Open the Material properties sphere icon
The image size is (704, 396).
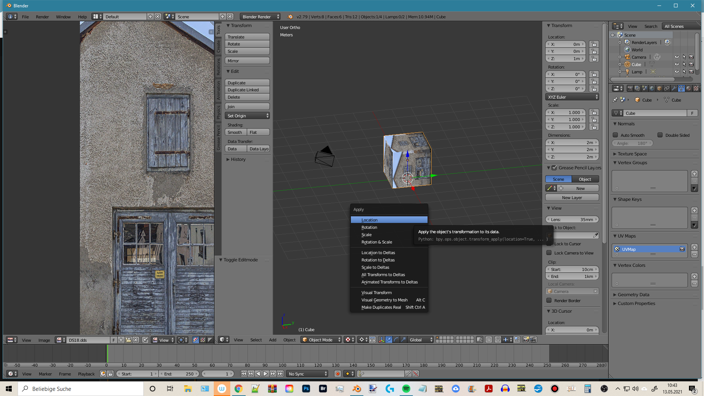[689, 88]
